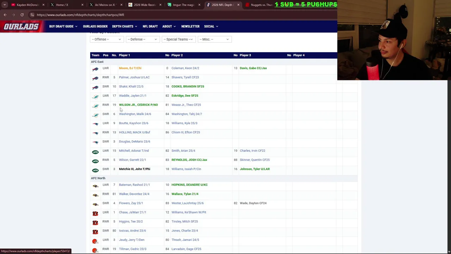Click the Patriots logo in Boutte, Kayshon row
Viewport: 451px width, 254px height.
click(x=95, y=125)
